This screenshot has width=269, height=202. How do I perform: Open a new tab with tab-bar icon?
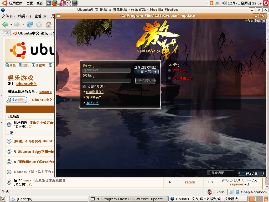[6, 33]
